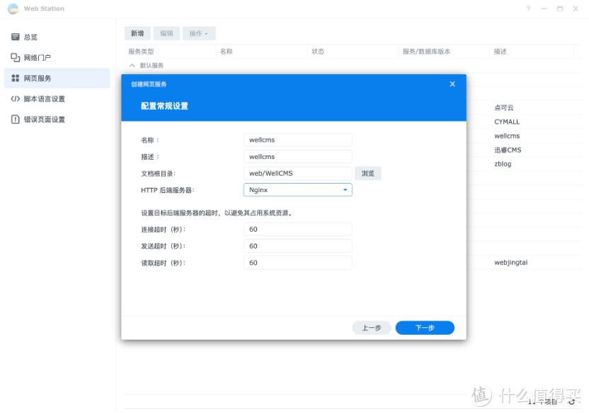589x414 pixels.
Task: Collapse the 默认服务 group
Action: (132, 65)
